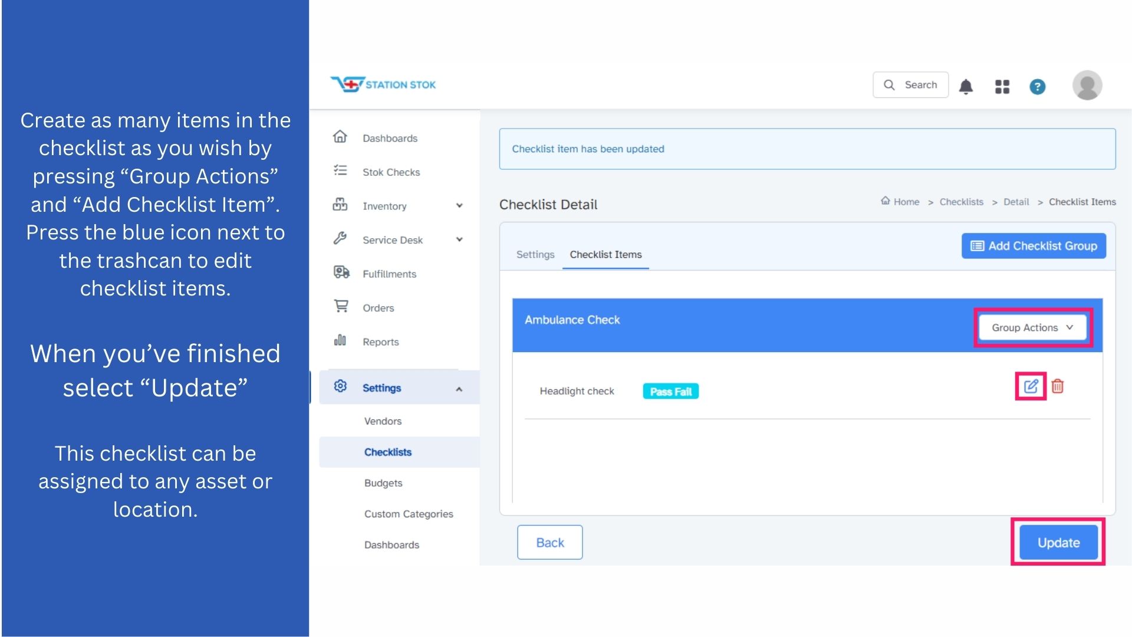Click the notification bell icon
The image size is (1132, 637).
[x=966, y=87]
